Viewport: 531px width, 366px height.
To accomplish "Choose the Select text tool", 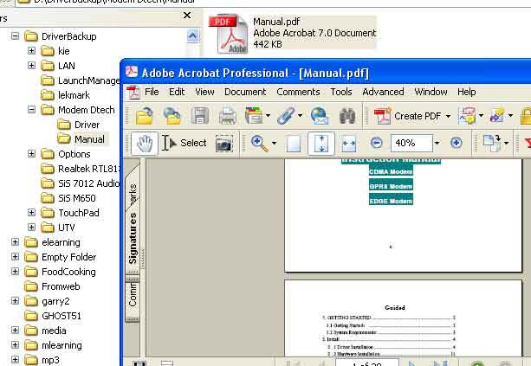I will (x=184, y=143).
